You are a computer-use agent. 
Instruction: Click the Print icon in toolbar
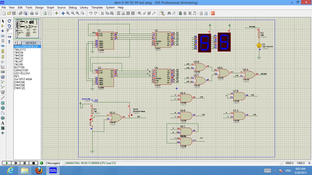point(32,13)
